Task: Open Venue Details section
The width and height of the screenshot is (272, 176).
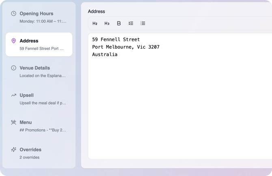Action: click(39, 72)
